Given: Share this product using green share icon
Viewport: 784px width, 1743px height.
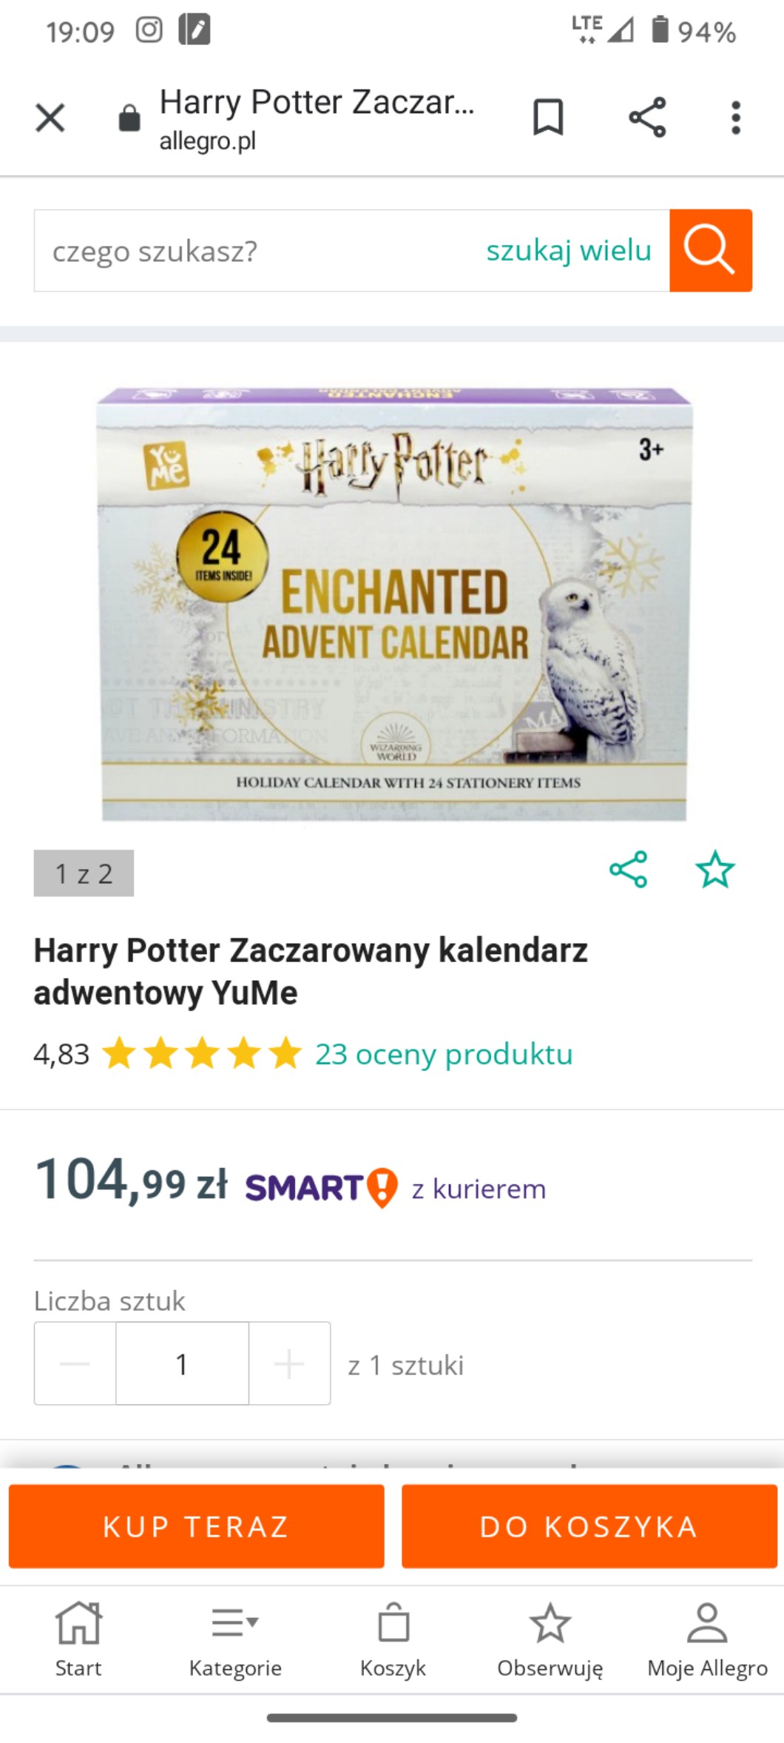Looking at the screenshot, I should coord(629,870).
